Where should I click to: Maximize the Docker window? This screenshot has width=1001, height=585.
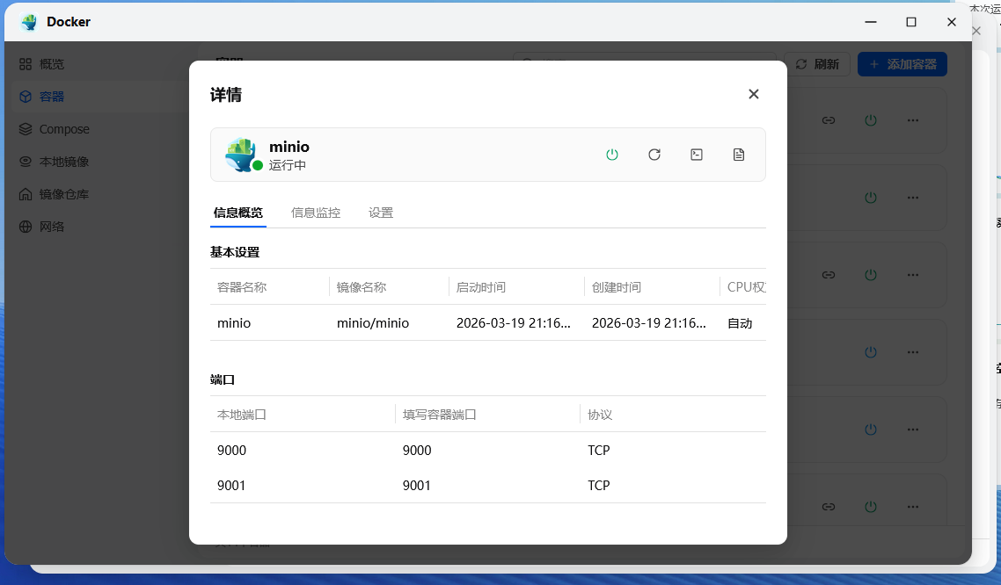tap(911, 22)
